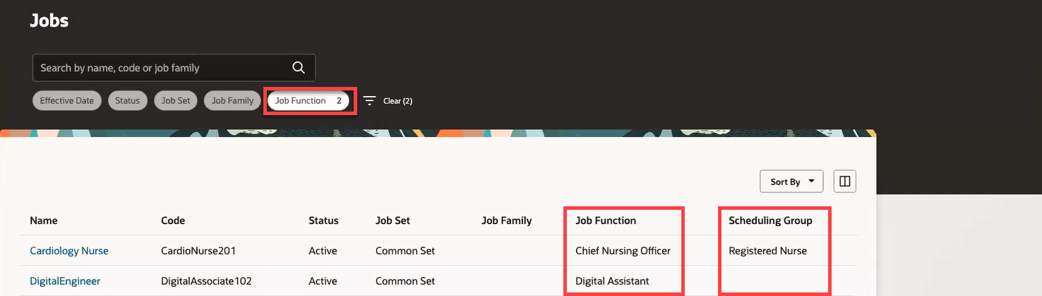Select the Code column header
This screenshot has height=296, width=1042.
(x=173, y=220)
